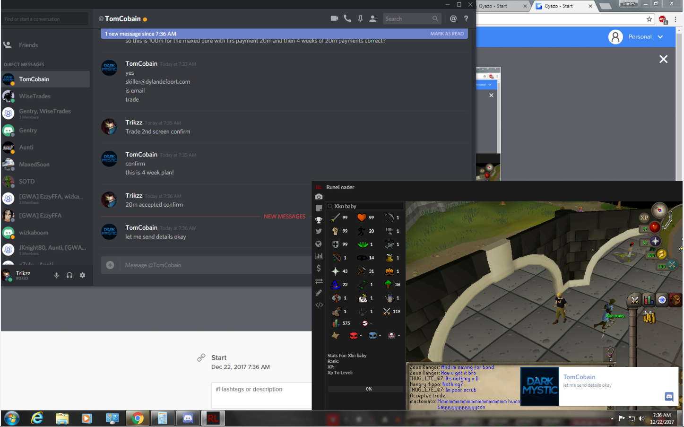Open the Chrome three-dot menu
Viewport: 684px width, 427px height.
(x=675, y=19)
